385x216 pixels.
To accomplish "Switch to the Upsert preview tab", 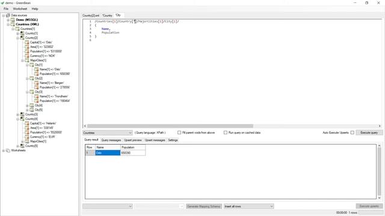I will click(x=133, y=140).
